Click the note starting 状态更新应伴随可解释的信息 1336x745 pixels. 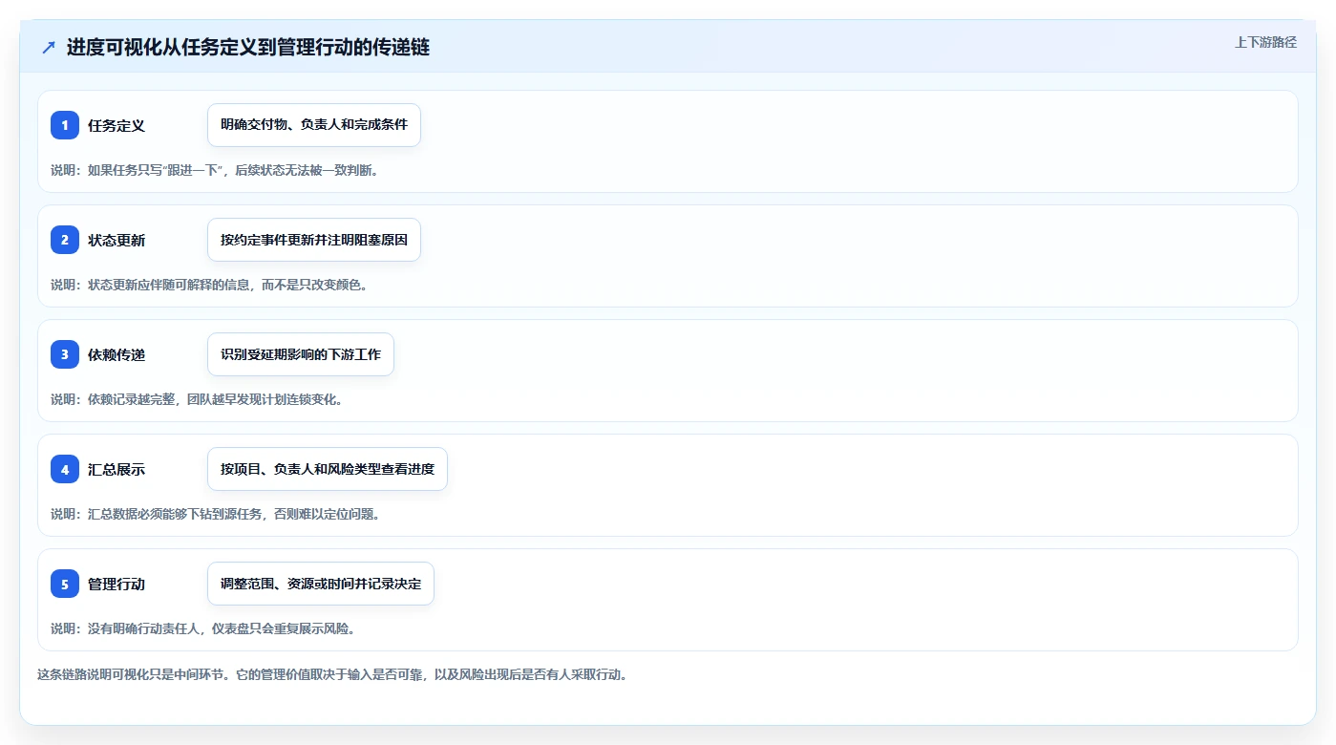click(209, 285)
